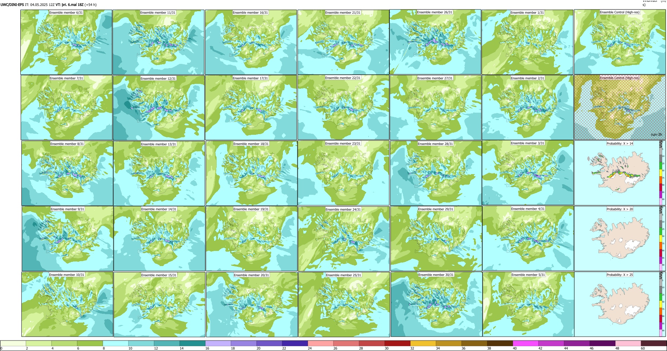Click the 'Ensemble member 12/31' title label
The image size is (667, 351).
(x=158, y=78)
